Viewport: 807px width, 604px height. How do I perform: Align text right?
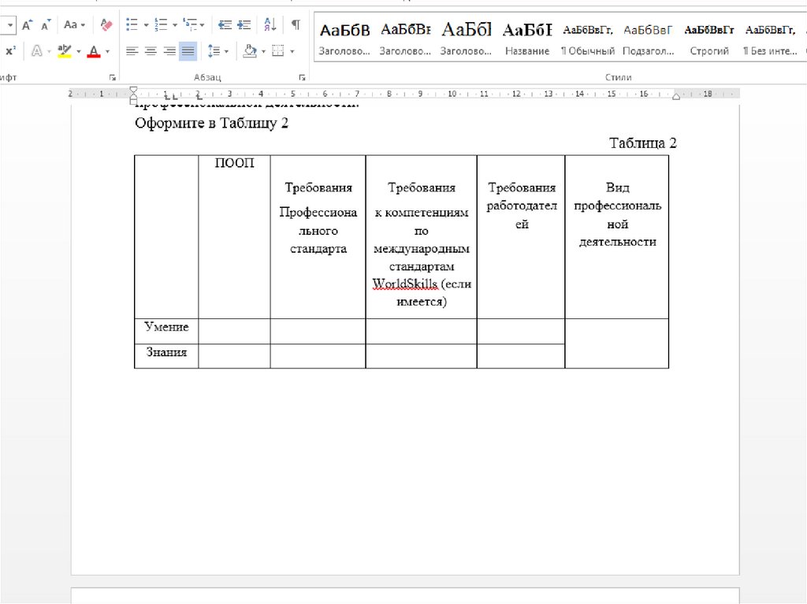pyautogui.click(x=169, y=51)
